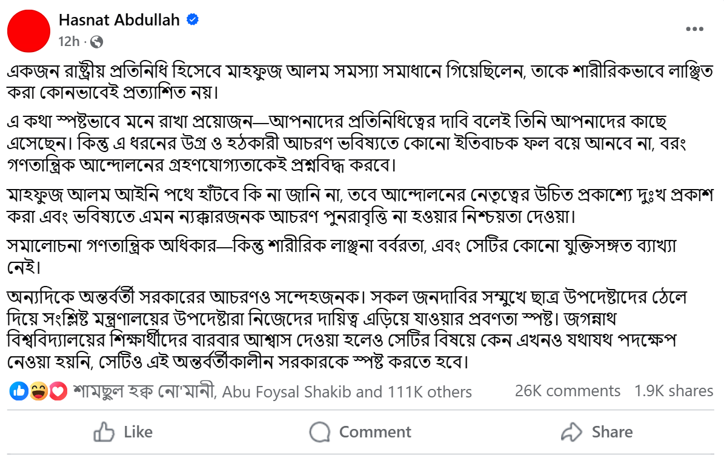Open the post's 12h timestamp link
The height and width of the screenshot is (455, 724).
(x=69, y=41)
